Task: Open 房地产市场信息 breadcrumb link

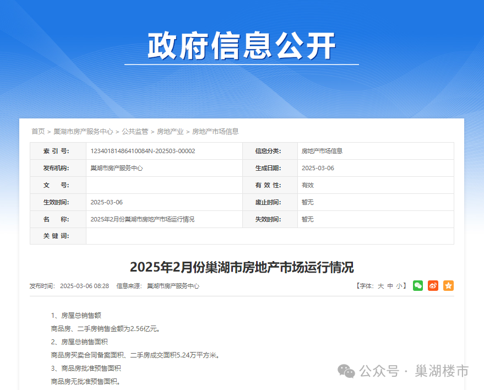Action: tap(215, 132)
